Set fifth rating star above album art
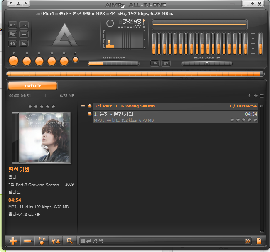 coord(54,107)
